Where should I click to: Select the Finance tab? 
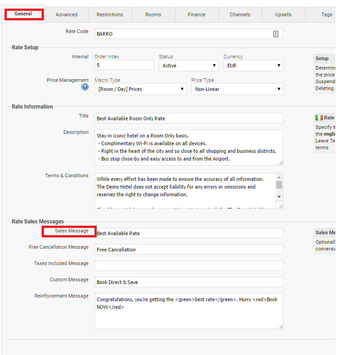tap(197, 15)
